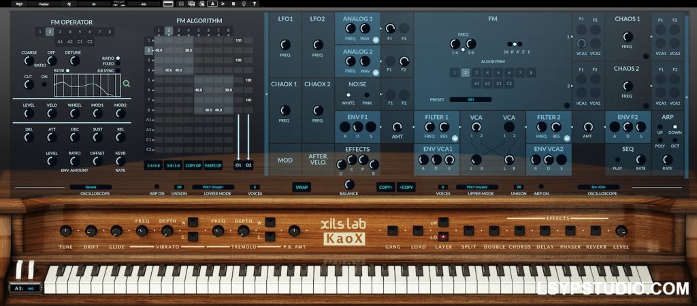Select operator tab A1 in FM Operator

click(x=60, y=41)
